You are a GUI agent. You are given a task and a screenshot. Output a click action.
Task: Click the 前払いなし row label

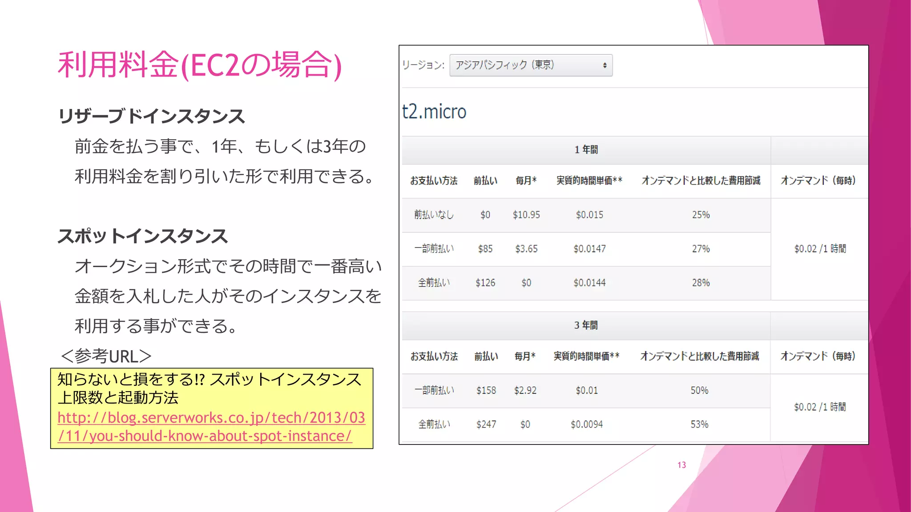[434, 215]
